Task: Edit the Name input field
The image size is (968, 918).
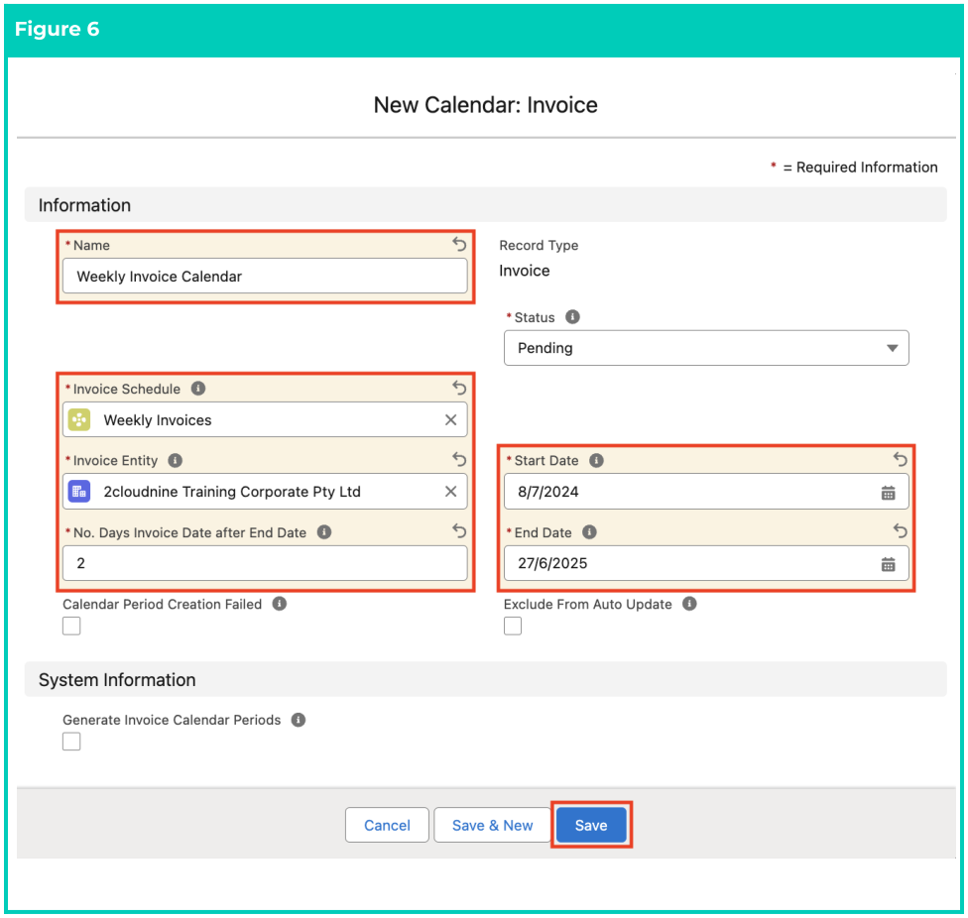Action: click(265, 276)
